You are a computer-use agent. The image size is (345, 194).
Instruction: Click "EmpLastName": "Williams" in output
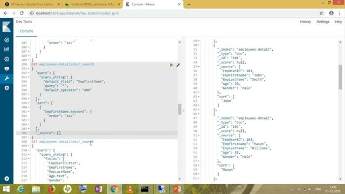point(246,148)
